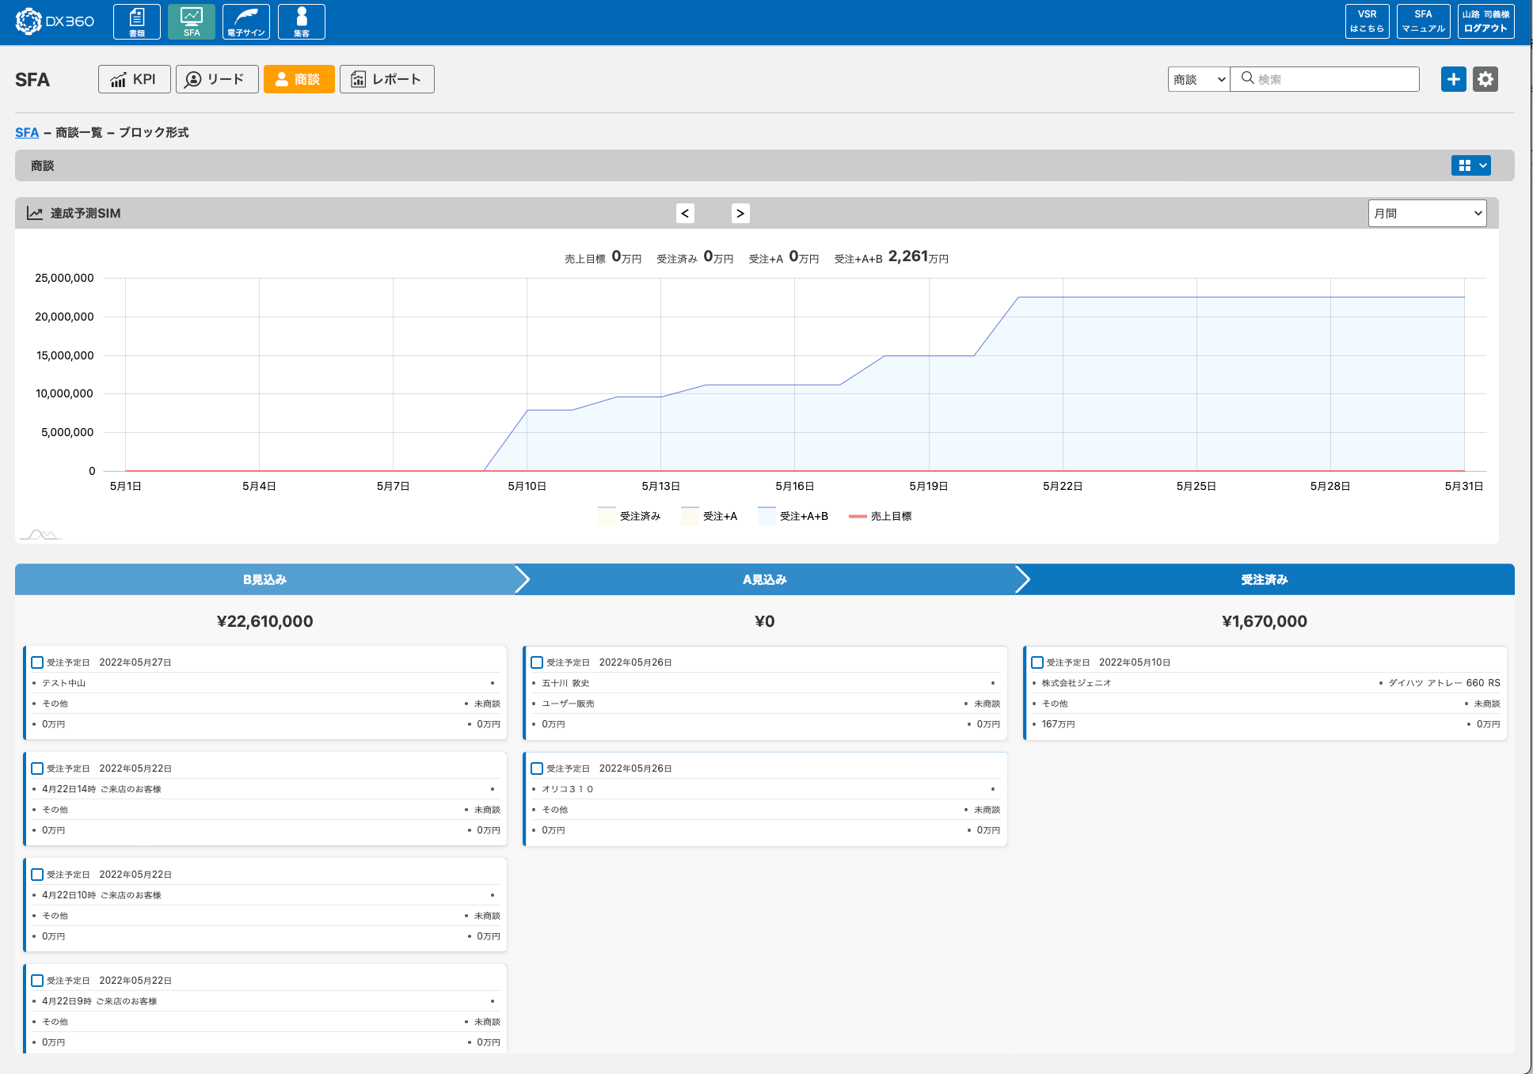
Task: Open the 電子サイン e-signature icon
Action: pyautogui.click(x=245, y=21)
